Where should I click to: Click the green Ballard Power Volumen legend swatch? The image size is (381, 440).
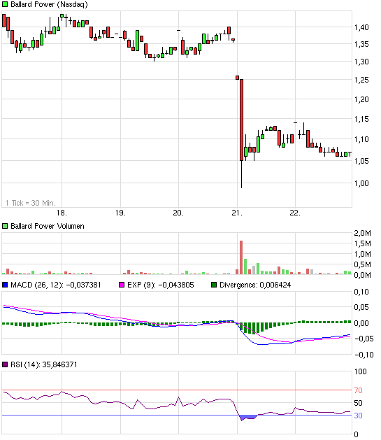pos(5,226)
